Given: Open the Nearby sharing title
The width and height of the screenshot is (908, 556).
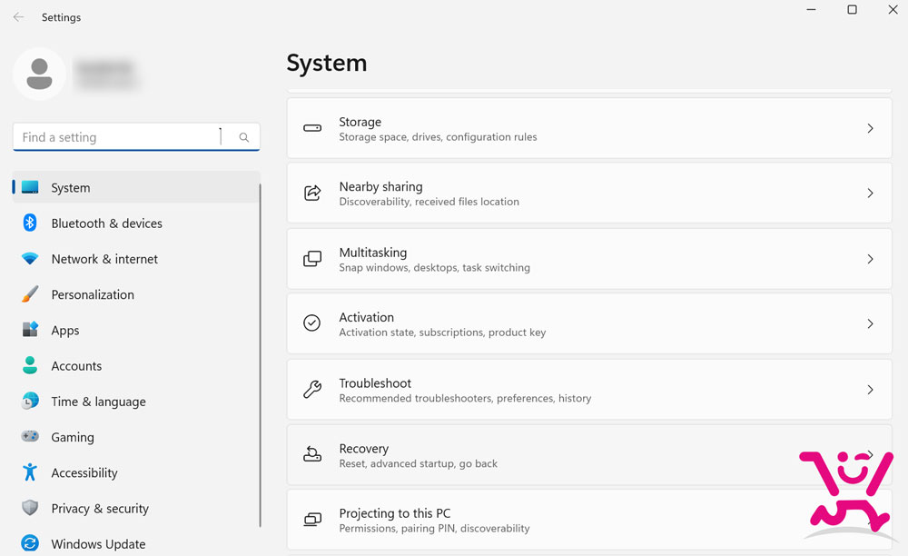Looking at the screenshot, I should click(381, 186).
